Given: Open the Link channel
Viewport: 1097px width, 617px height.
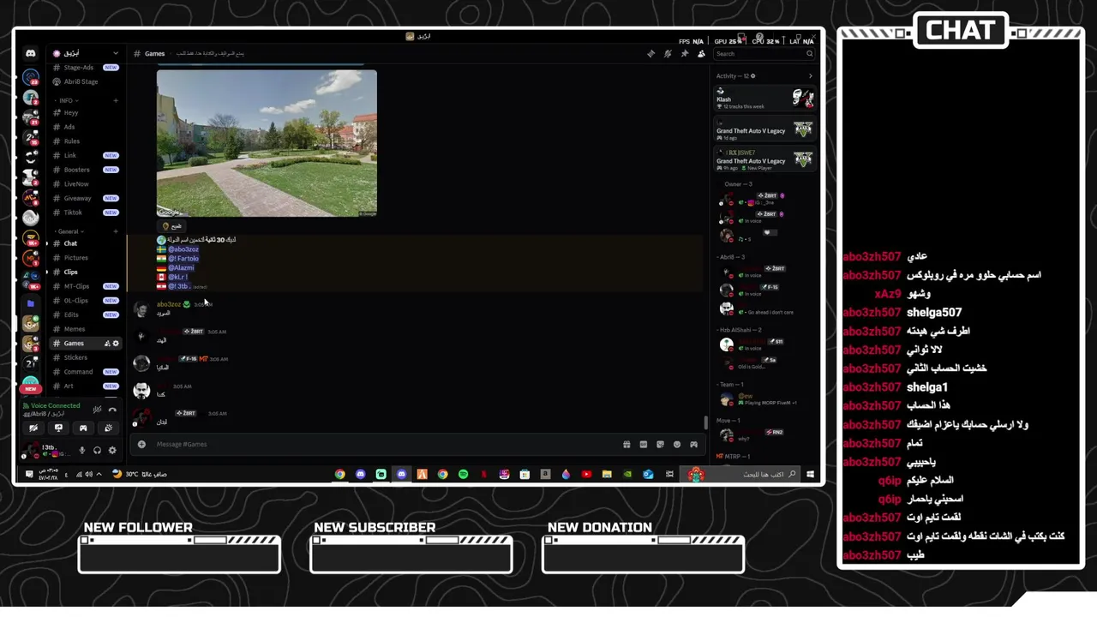Looking at the screenshot, I should point(86,155).
